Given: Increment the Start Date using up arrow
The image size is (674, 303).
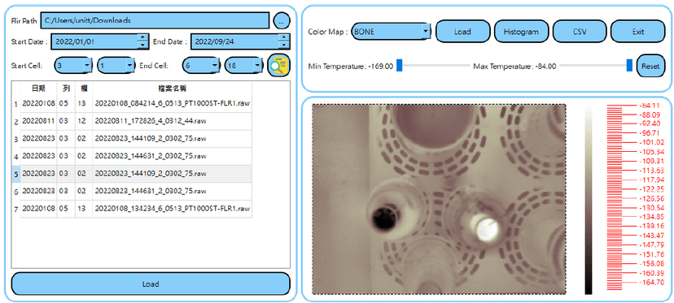Looking at the screenshot, I should coord(142,37).
